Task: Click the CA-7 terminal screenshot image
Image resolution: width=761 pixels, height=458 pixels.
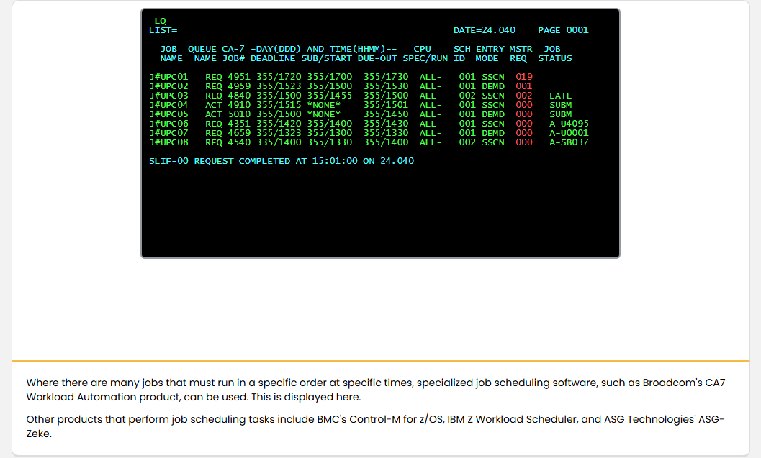Action: click(x=380, y=133)
